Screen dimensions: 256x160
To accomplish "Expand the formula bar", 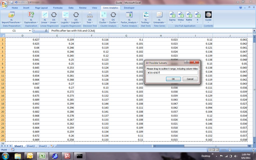I will tap(254, 30).
